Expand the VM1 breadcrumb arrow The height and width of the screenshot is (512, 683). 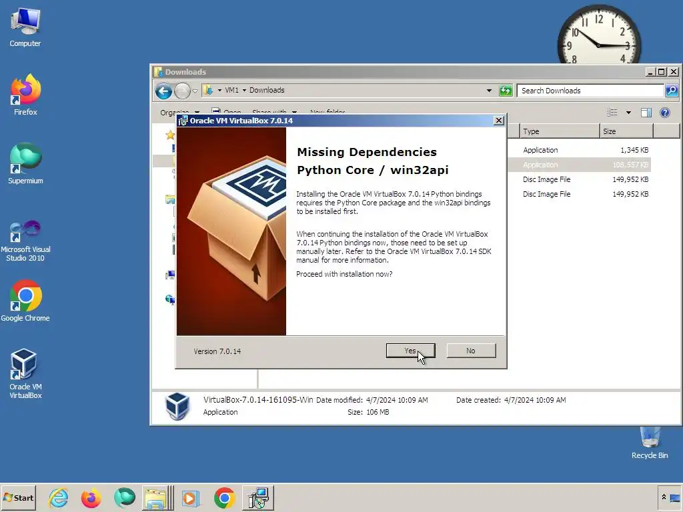(x=219, y=90)
